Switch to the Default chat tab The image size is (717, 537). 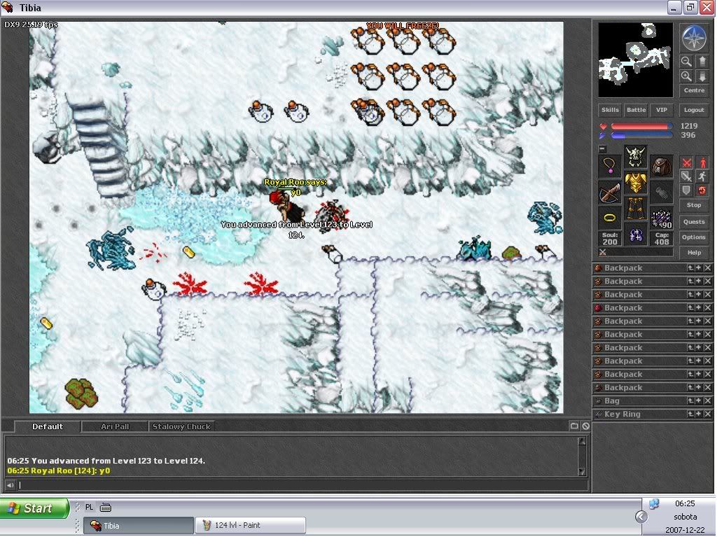click(48, 426)
